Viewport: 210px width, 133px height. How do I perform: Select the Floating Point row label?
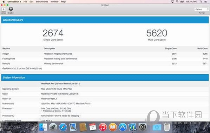pos(8,59)
